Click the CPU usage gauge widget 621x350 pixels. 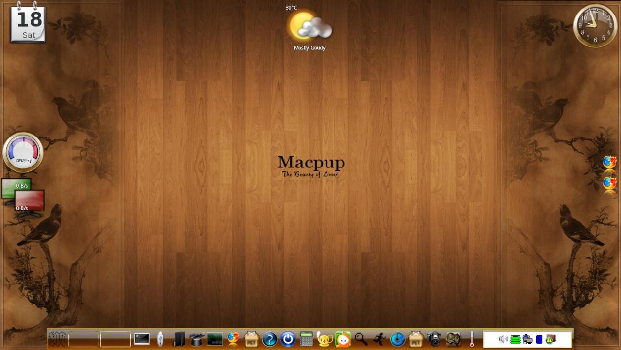[x=23, y=152]
